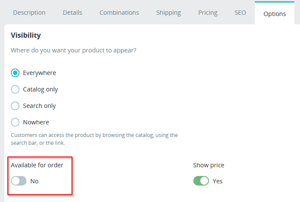Select the Options tab
Viewport: 300px width, 202px height.
pos(274,13)
